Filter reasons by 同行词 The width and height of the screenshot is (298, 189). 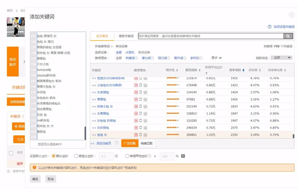pos(162,58)
